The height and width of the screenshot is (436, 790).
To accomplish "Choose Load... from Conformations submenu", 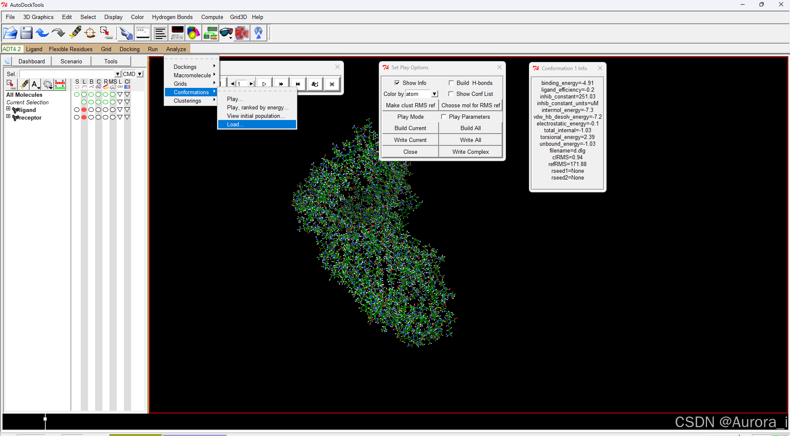I will click(x=257, y=124).
